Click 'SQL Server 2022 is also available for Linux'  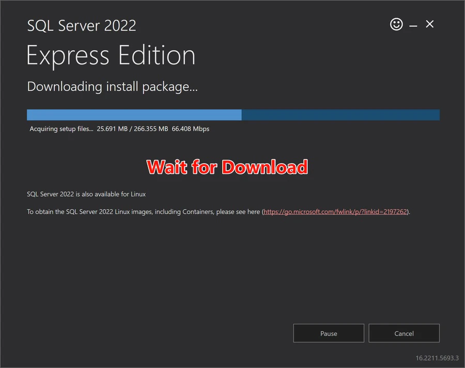pos(86,194)
